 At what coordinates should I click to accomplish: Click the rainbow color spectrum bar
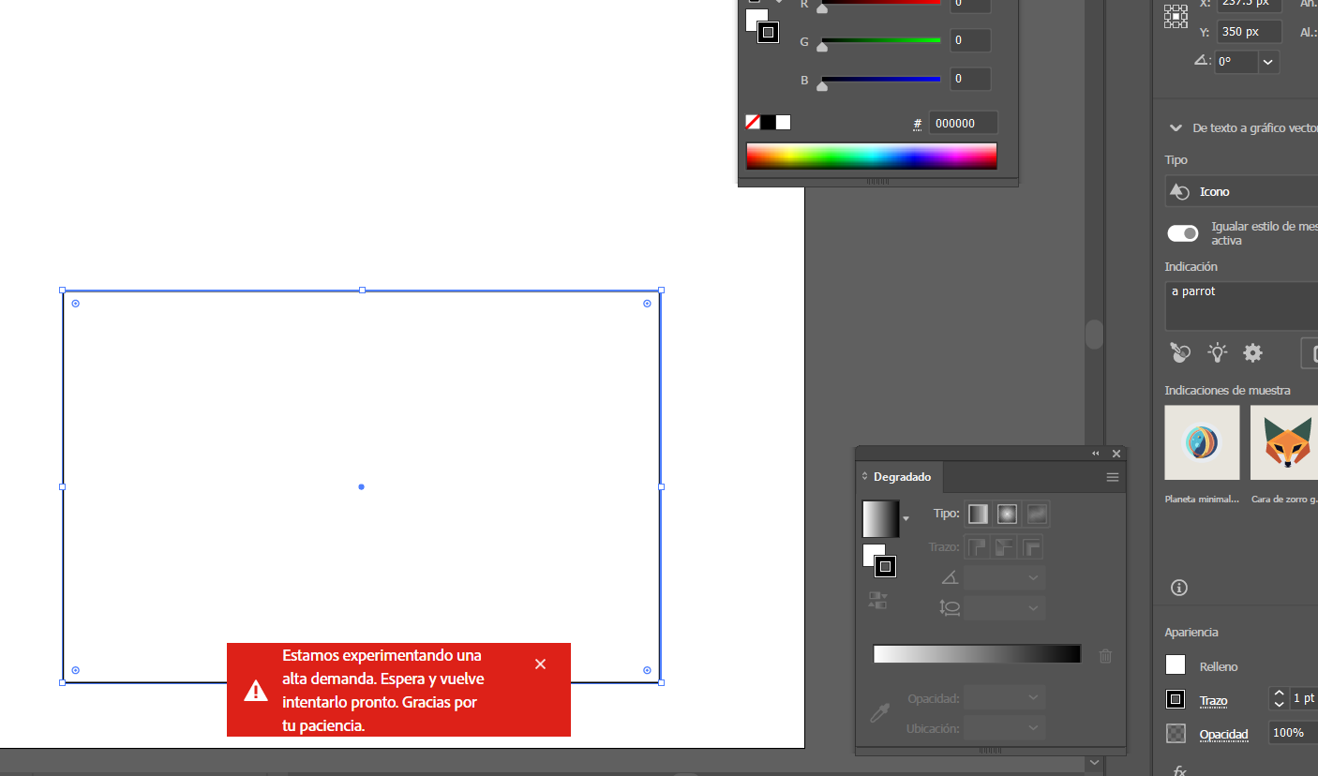(870, 156)
